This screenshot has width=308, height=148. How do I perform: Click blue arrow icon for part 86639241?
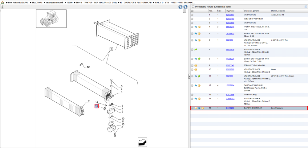196,27
